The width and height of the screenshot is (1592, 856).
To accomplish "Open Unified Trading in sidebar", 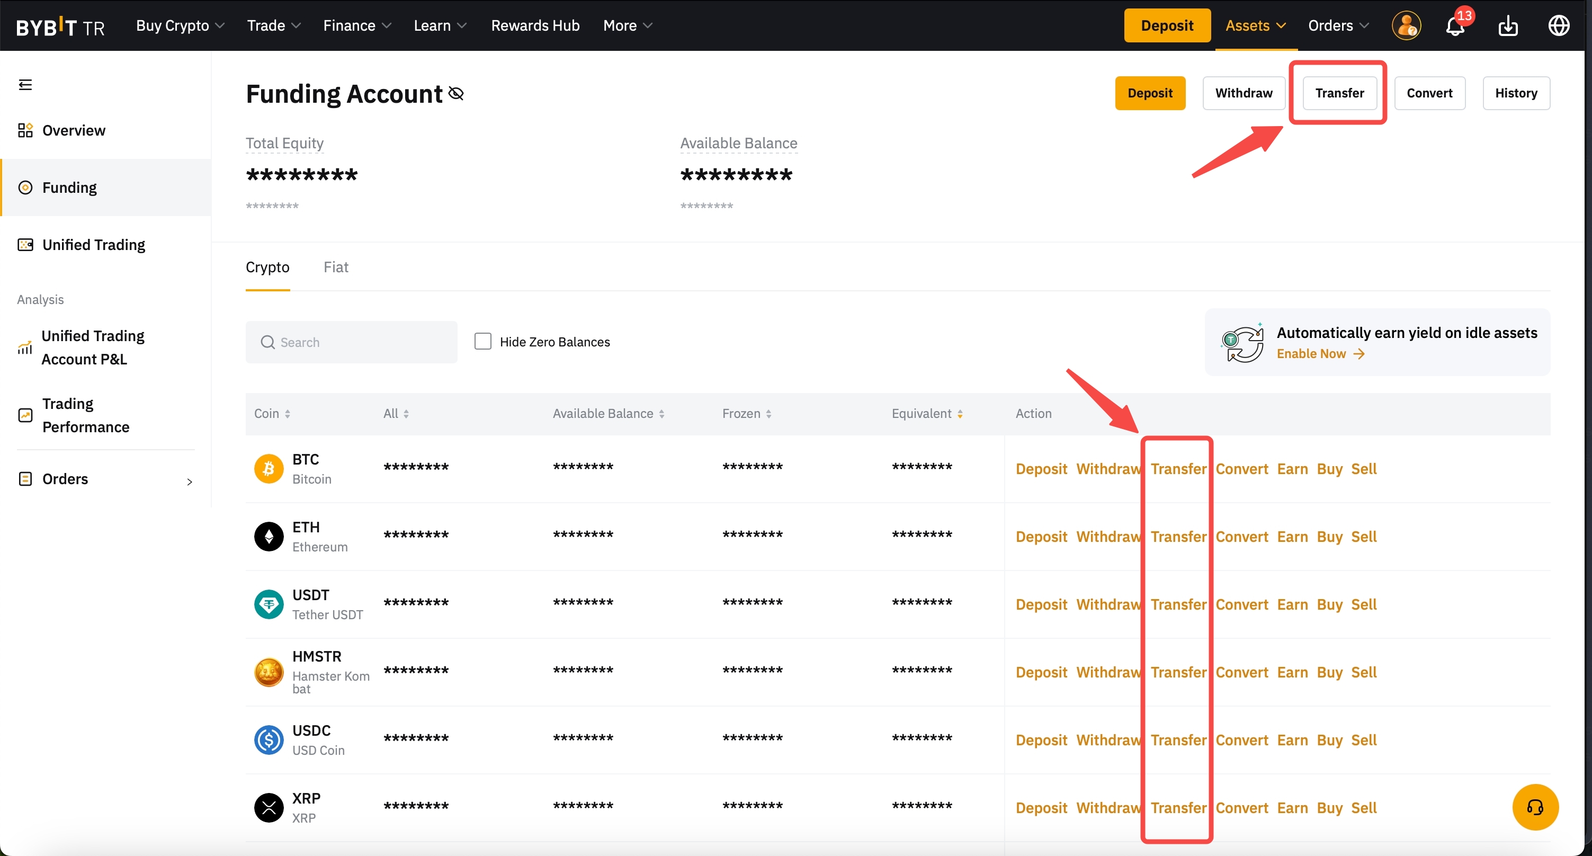I will [x=93, y=245].
